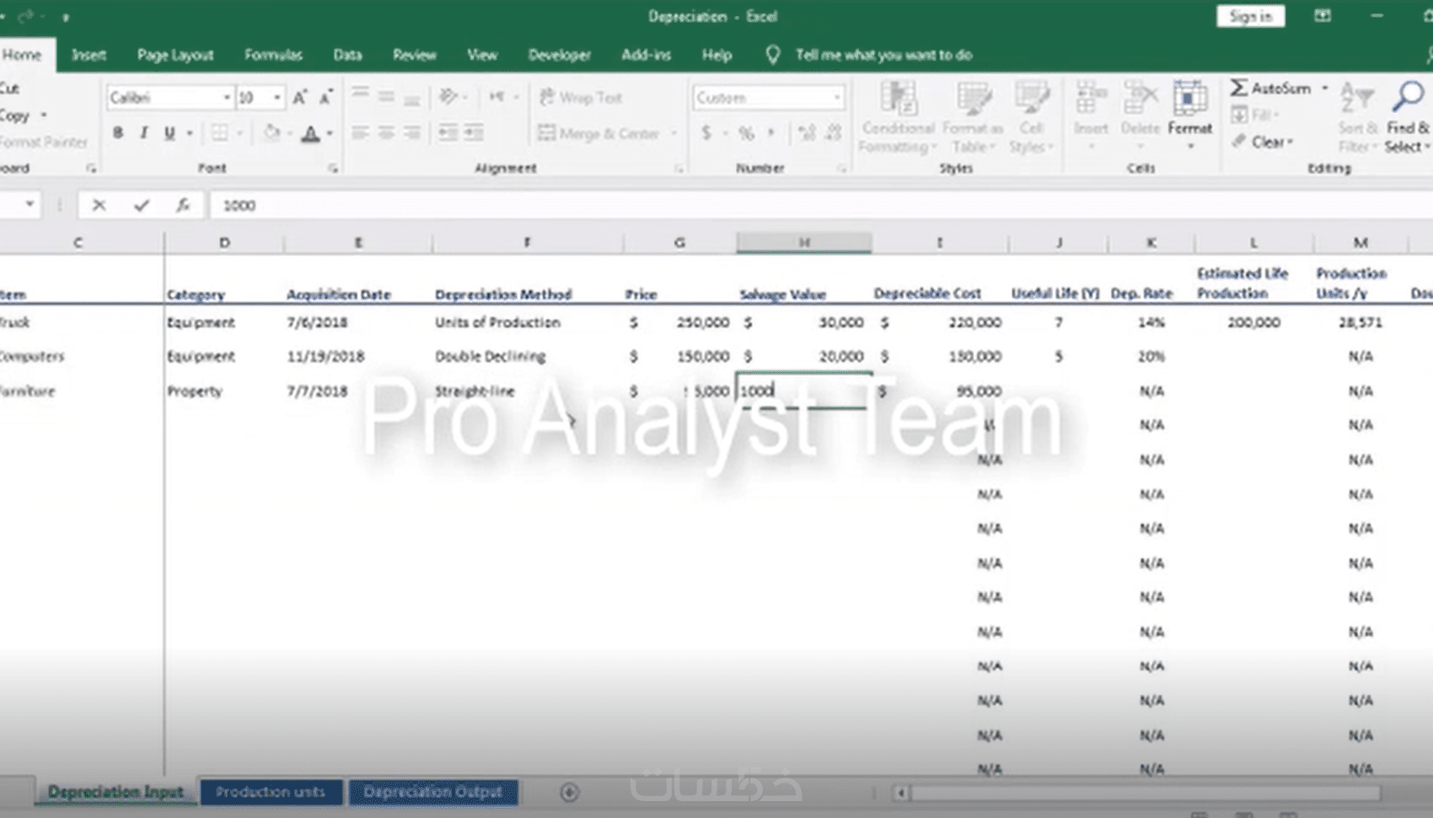Open the Alignment dialog launcher

point(679,169)
